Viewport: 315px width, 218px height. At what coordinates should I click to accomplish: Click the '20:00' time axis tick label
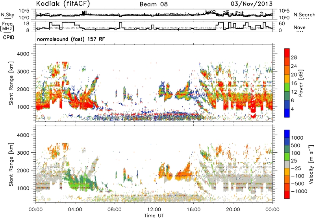click(233, 209)
